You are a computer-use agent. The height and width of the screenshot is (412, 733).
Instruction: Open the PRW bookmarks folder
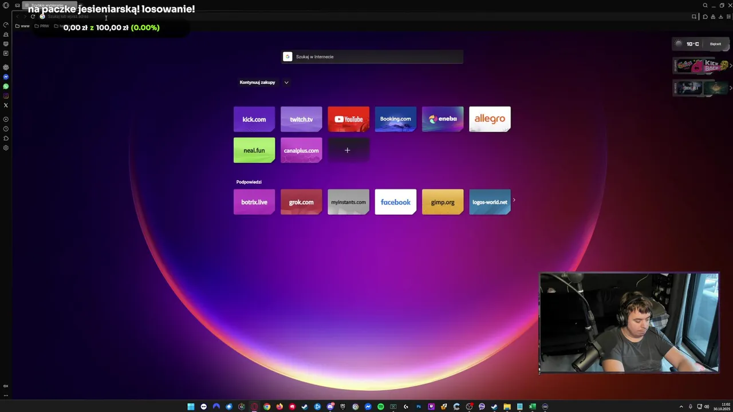click(42, 26)
